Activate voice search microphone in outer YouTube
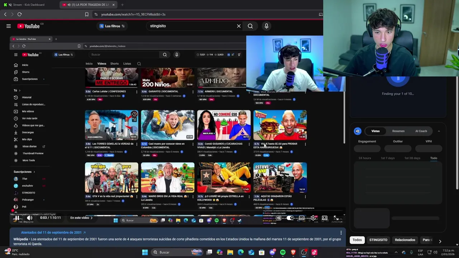The height and width of the screenshot is (258, 459). (x=266, y=26)
